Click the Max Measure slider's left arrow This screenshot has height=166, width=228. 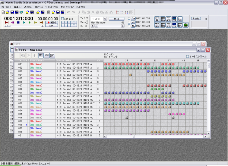coord(93,26)
